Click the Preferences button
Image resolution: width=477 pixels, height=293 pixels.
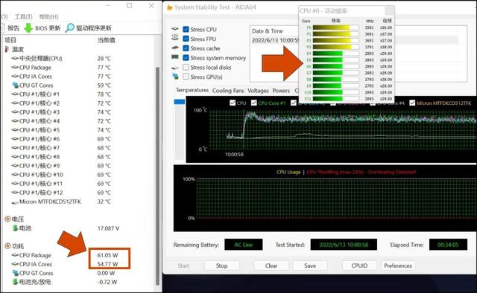[x=398, y=265]
